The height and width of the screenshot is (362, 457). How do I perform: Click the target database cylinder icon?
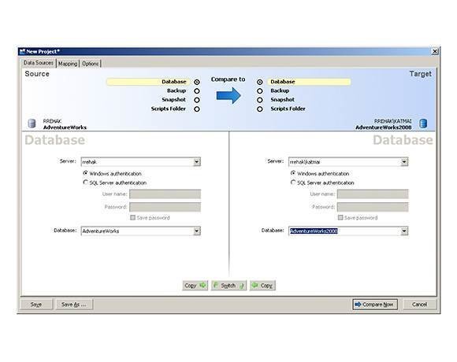coord(423,124)
